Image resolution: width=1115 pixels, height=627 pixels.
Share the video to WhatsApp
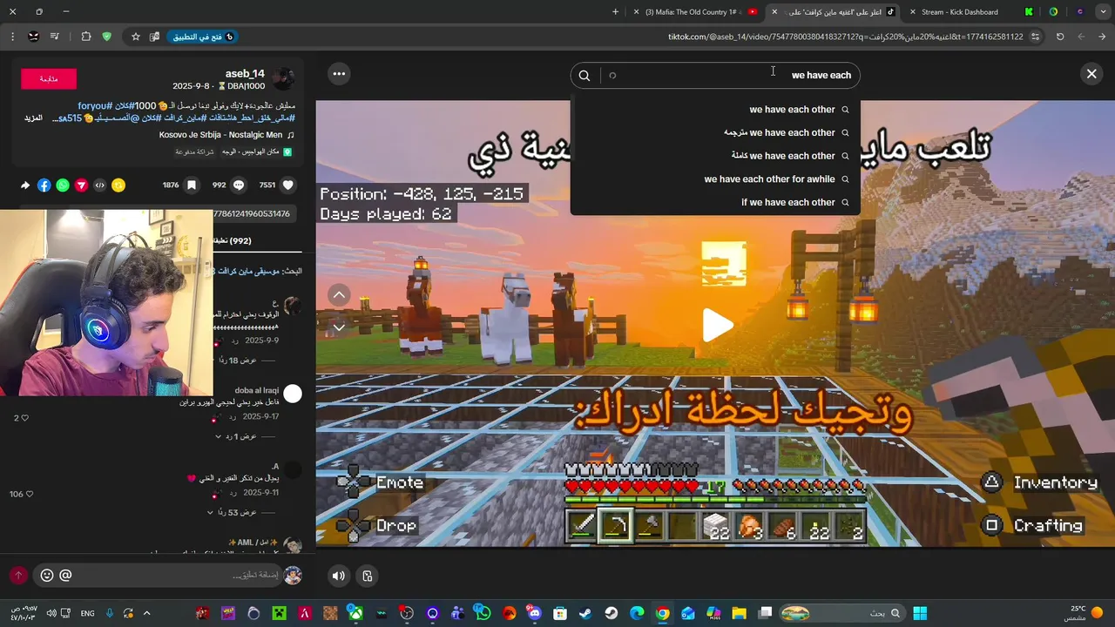pyautogui.click(x=63, y=185)
